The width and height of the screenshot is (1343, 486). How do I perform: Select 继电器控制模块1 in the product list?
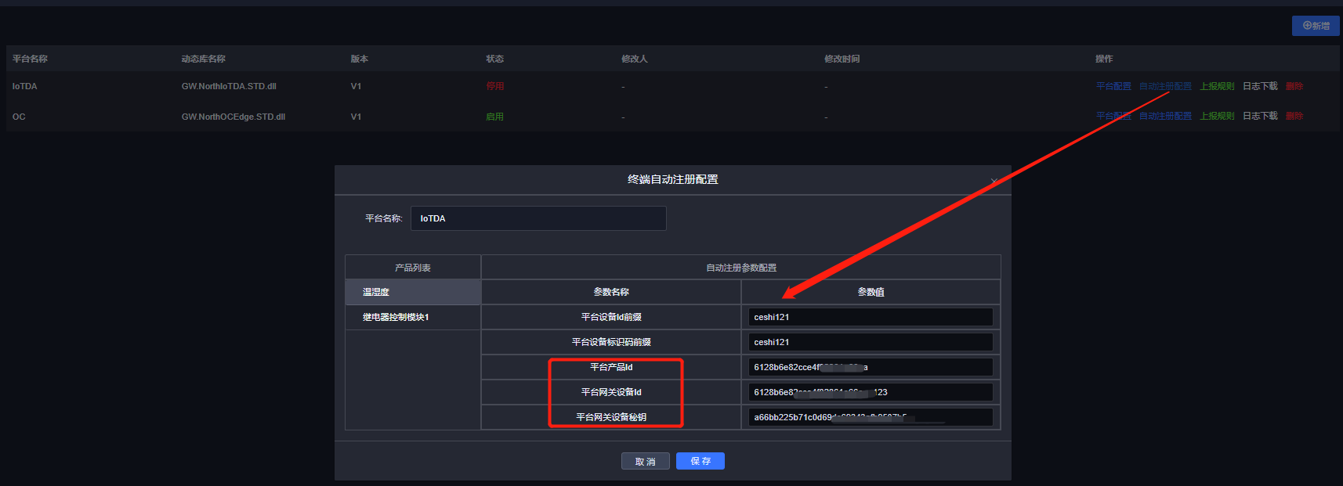pyautogui.click(x=413, y=317)
